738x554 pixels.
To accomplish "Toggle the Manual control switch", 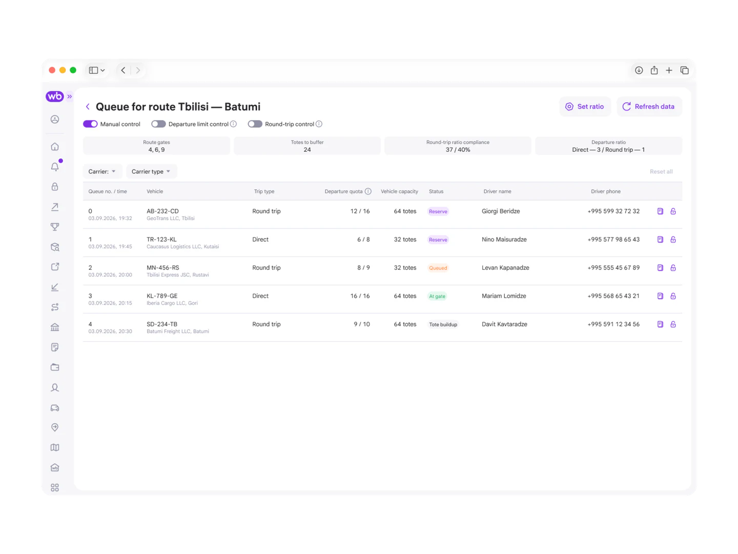I will coord(90,124).
